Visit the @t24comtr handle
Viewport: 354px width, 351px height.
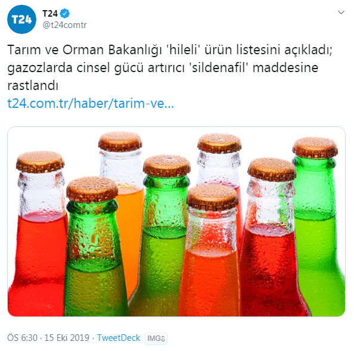tap(64, 25)
